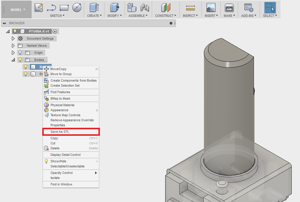Toggle the Bodies folder lightbulb
300x202 pixels.
(x=20, y=59)
